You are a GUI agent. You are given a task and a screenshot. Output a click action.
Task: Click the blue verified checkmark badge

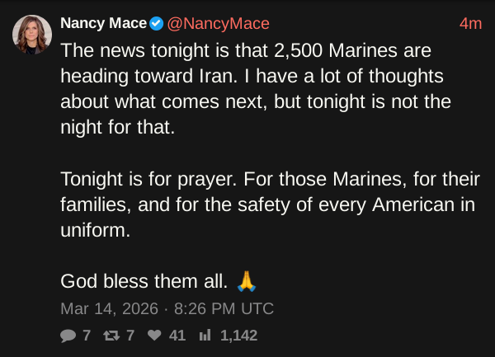[156, 23]
